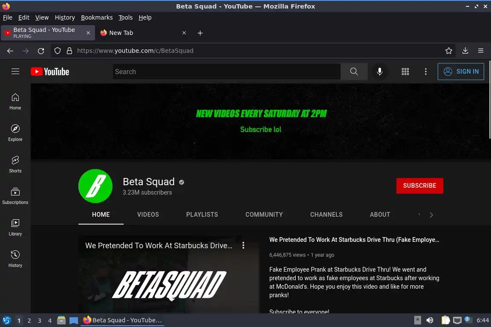
Task: Click the taskbar clock
Action: click(x=482, y=320)
